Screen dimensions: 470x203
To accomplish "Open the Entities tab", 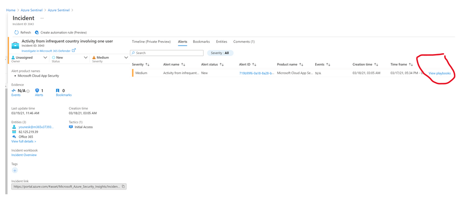I will tap(221, 42).
